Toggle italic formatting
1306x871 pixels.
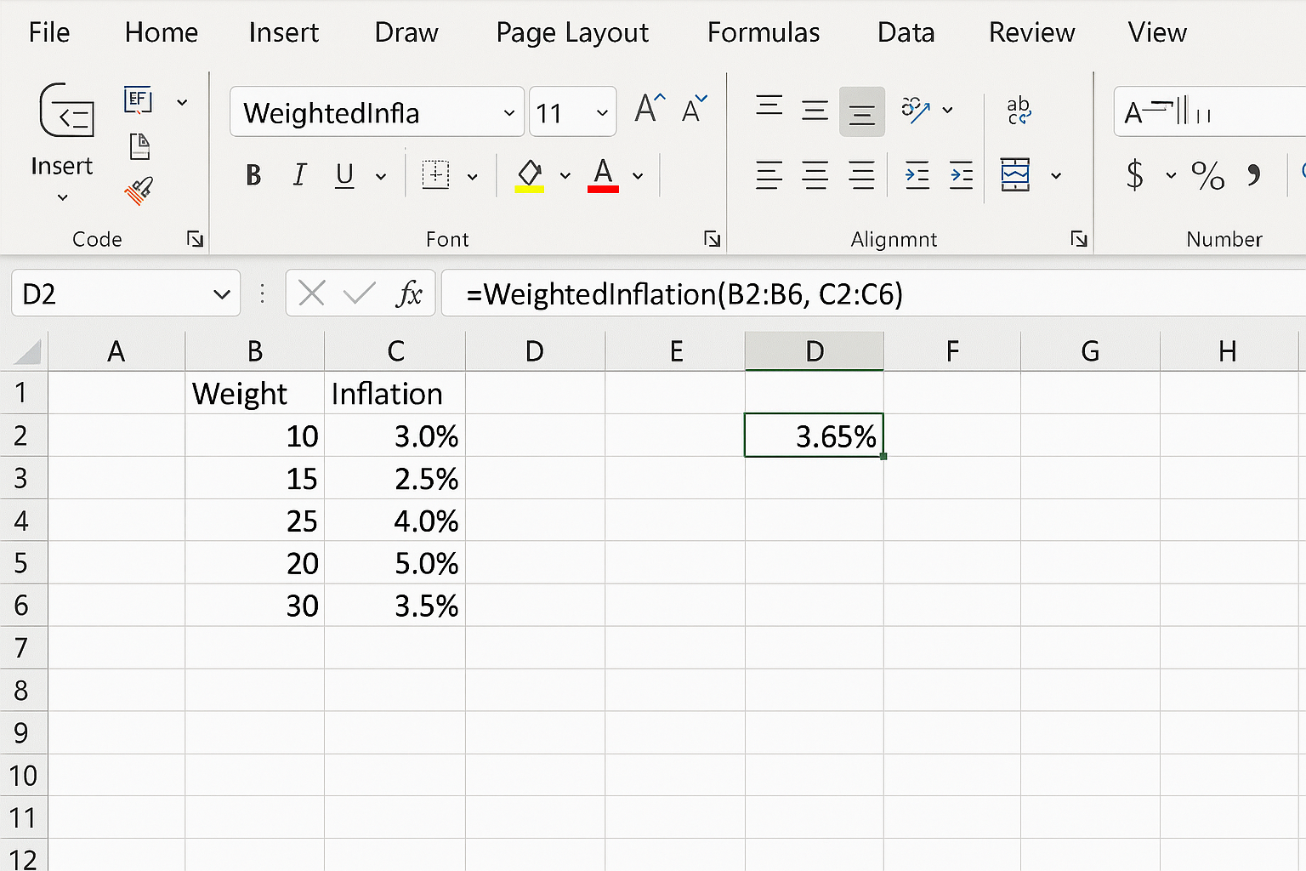(x=299, y=175)
